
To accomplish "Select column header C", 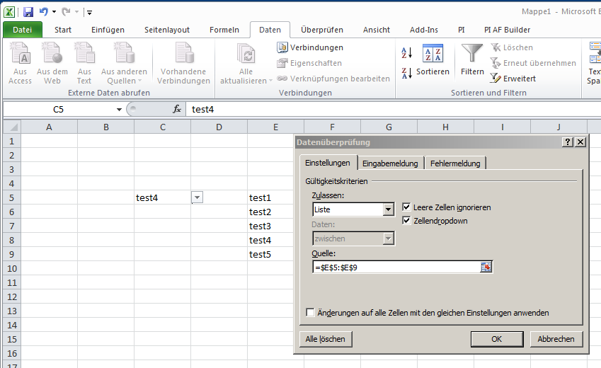I will pos(163,127).
